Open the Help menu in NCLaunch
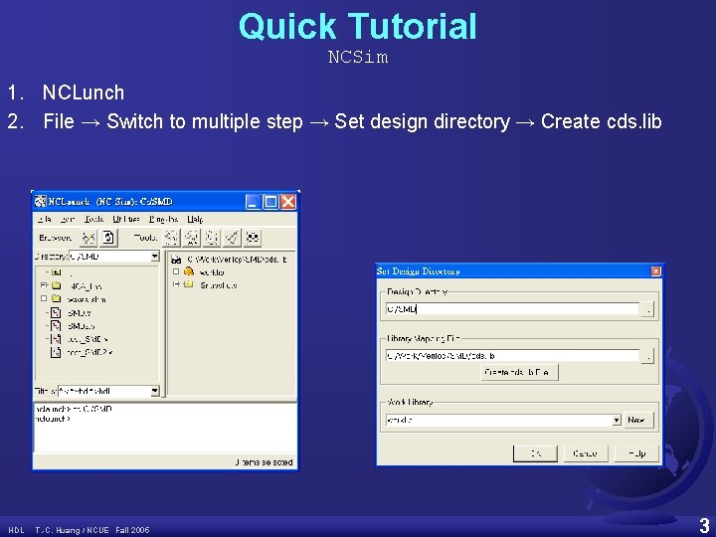Screen dimensions: 716x537 click(195, 219)
